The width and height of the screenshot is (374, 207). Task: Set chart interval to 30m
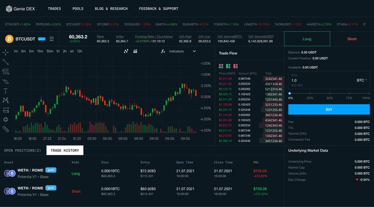[50, 51]
